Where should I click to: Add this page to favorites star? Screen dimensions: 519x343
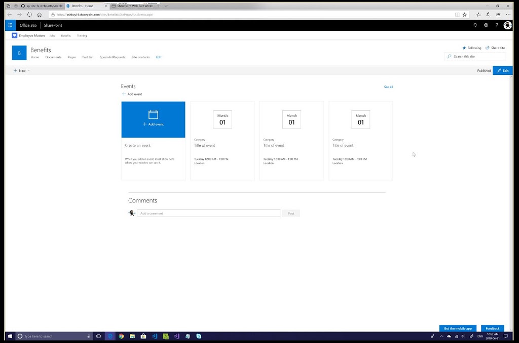[465, 15]
